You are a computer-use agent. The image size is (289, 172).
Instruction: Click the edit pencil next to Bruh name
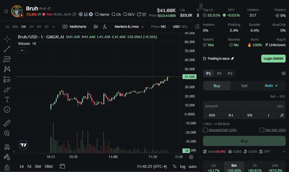tap(49, 8)
